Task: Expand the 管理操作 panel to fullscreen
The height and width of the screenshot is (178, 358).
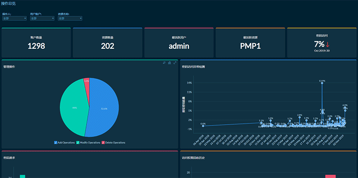Action: (x=175, y=63)
